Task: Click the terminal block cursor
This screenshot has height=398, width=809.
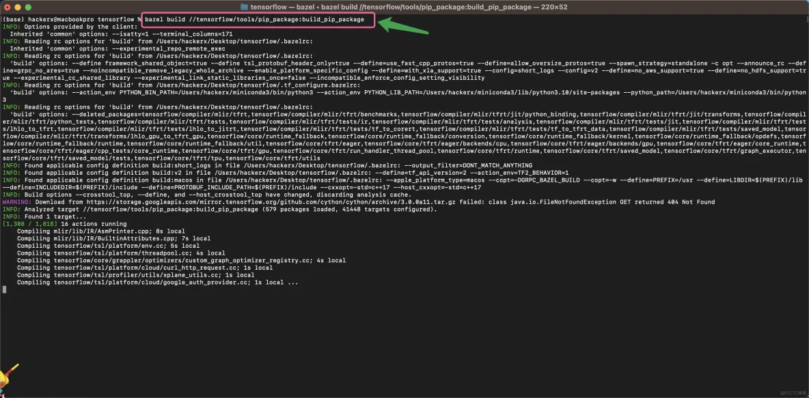Action: (4, 289)
